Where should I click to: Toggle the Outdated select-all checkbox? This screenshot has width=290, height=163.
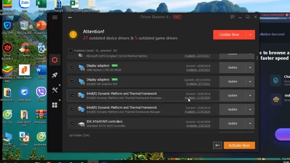pyautogui.click(x=70, y=51)
